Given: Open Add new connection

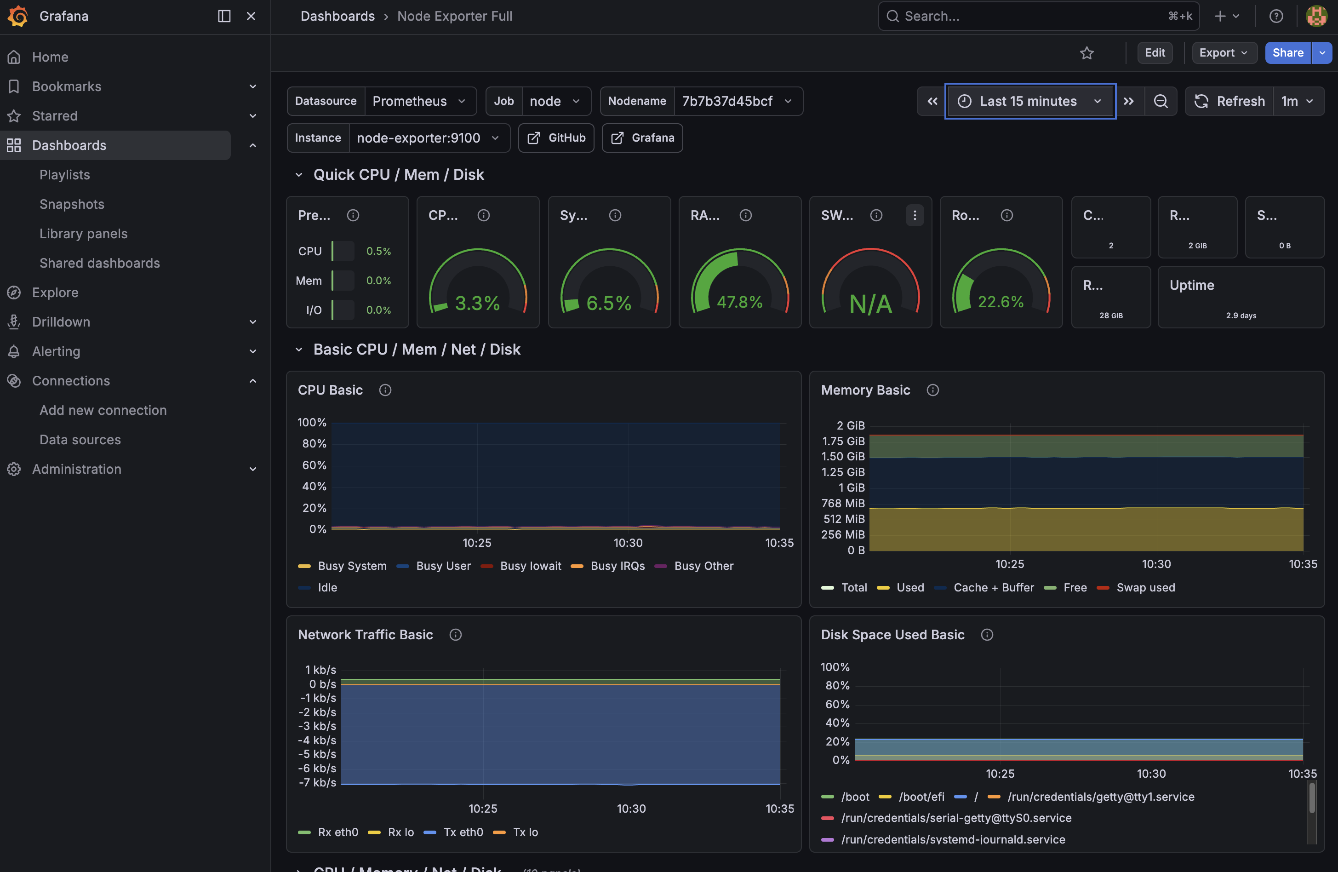Looking at the screenshot, I should 103,410.
